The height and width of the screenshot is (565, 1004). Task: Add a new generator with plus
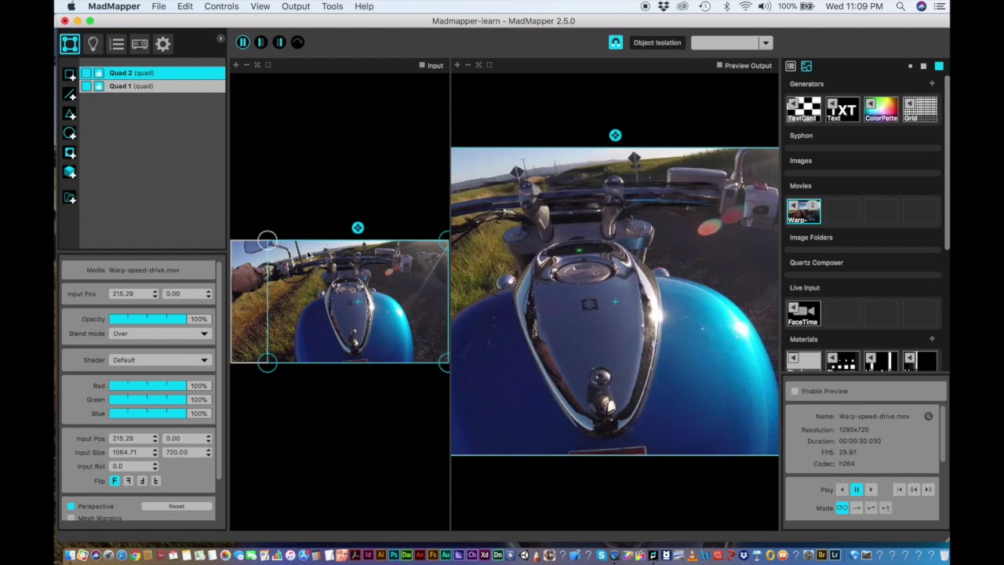932,84
